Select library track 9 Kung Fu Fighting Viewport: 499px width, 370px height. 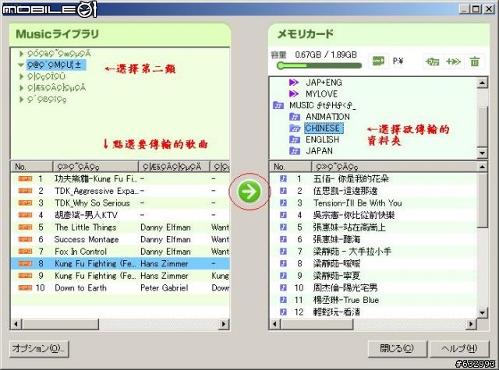pos(120,276)
